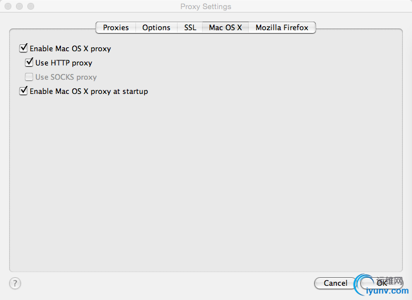Click the Cancel button
The width and height of the screenshot is (412, 300).
click(335, 283)
